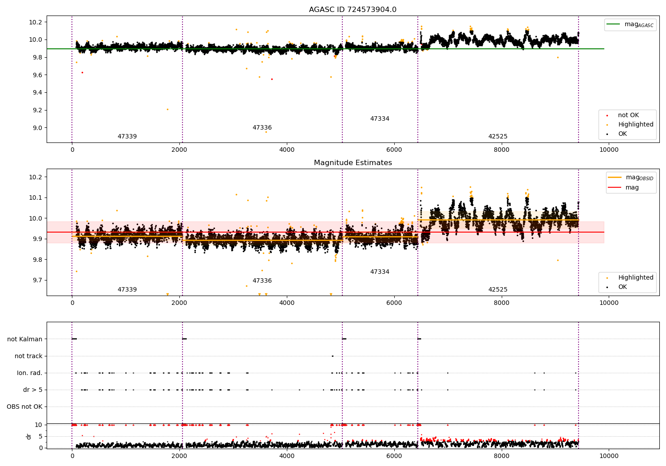Viewport: 666px width, 466px height.
Task: Click the "not track" row label
Action: coord(28,356)
